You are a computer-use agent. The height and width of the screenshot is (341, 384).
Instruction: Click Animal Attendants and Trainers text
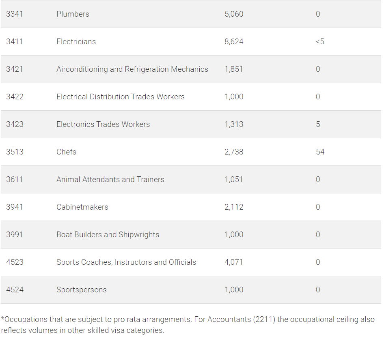tap(110, 180)
